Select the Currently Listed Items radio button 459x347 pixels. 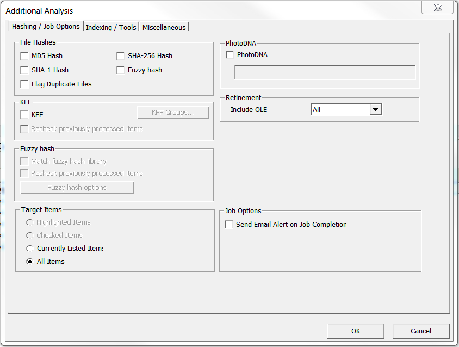click(29, 249)
